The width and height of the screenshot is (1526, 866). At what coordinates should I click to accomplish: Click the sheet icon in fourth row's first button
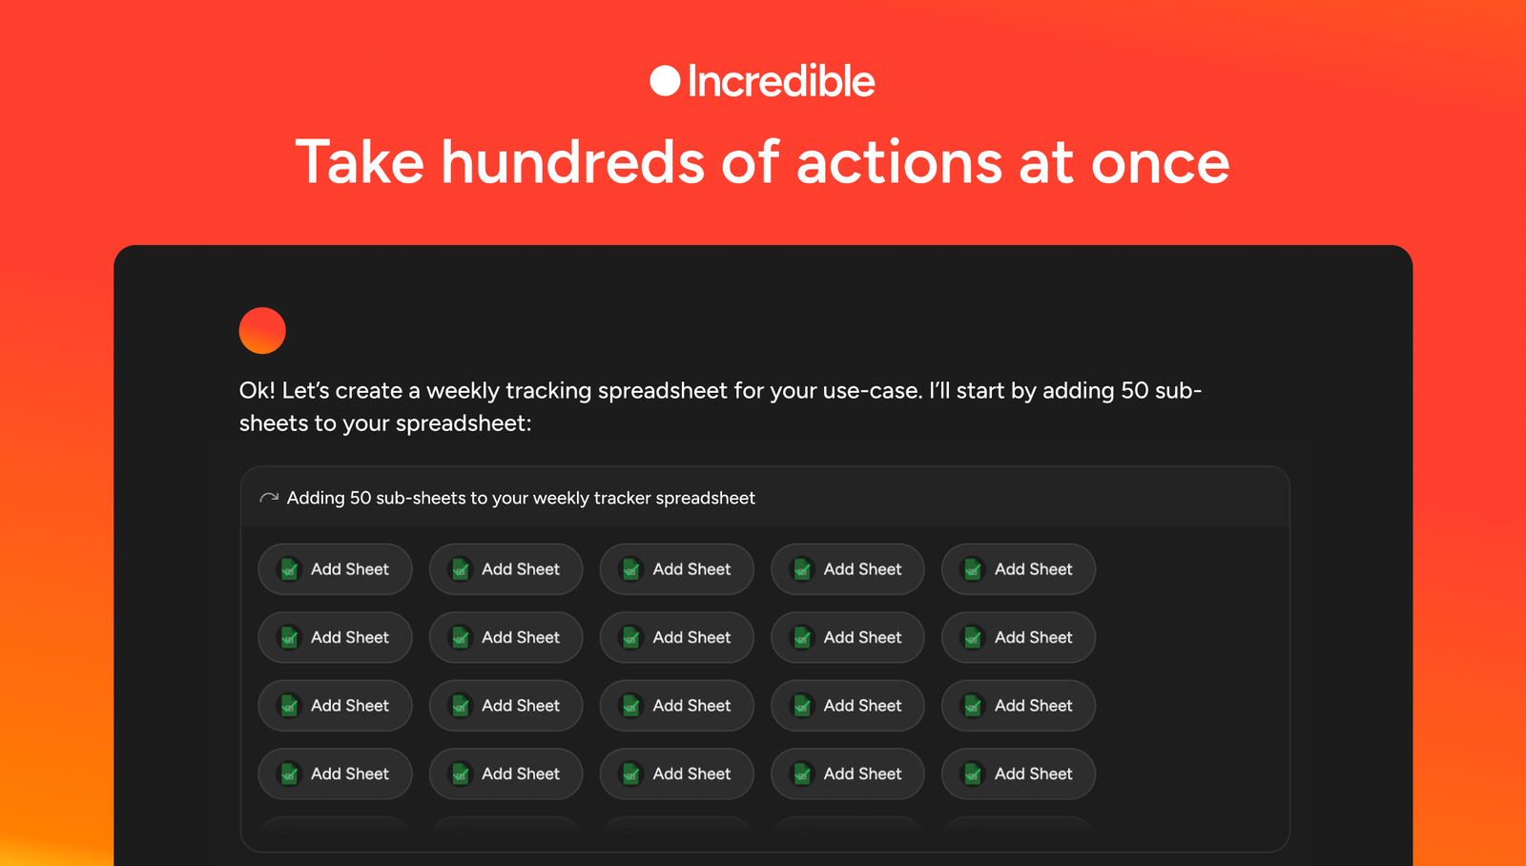click(x=289, y=774)
